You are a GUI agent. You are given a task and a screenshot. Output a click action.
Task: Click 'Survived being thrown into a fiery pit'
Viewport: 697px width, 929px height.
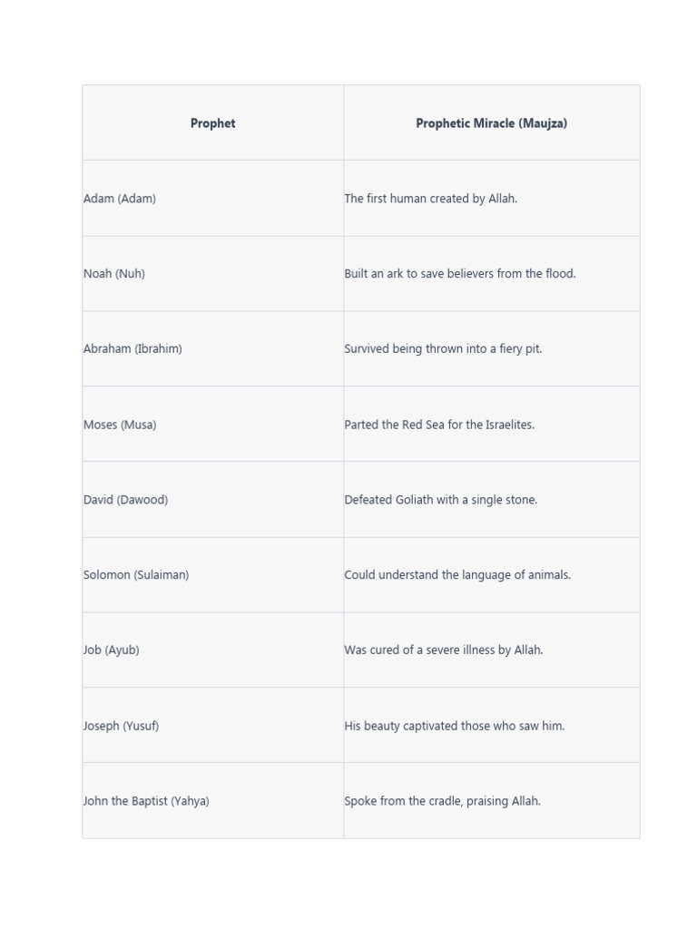tap(443, 349)
